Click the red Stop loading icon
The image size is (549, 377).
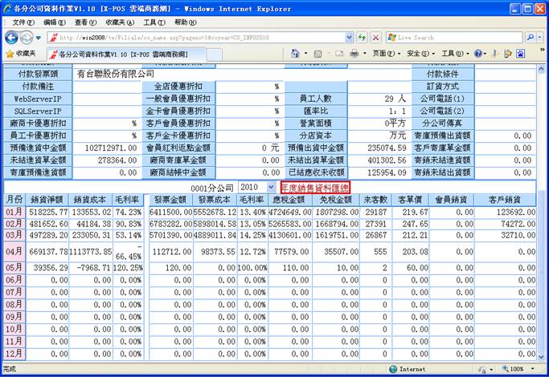[375, 38]
